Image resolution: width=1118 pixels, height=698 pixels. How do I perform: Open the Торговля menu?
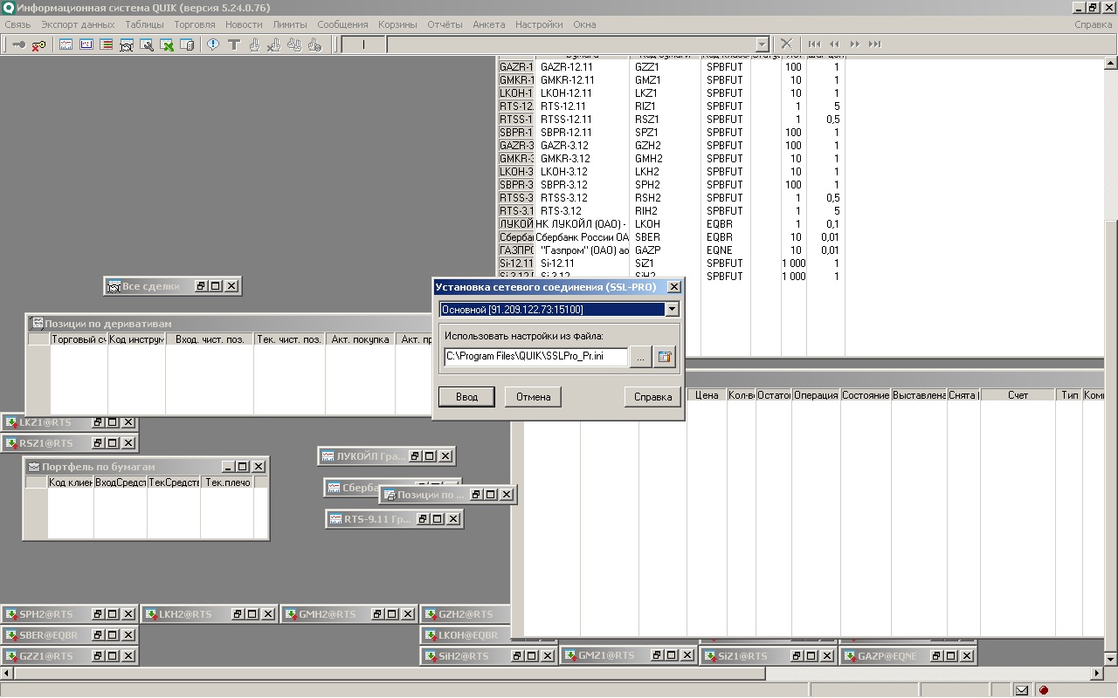point(194,24)
